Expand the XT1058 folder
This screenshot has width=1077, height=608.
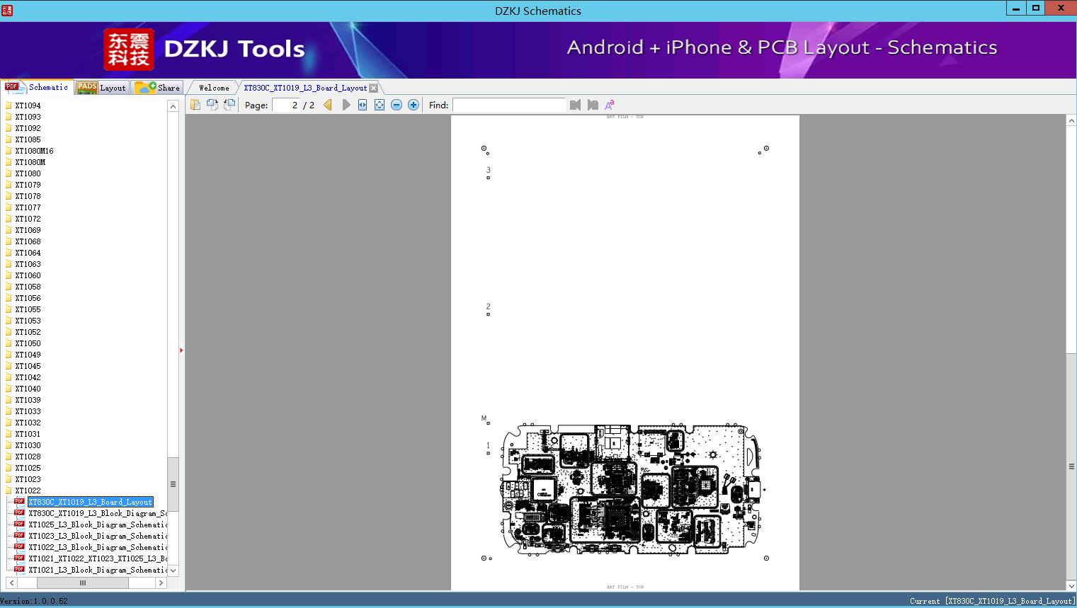(x=28, y=287)
